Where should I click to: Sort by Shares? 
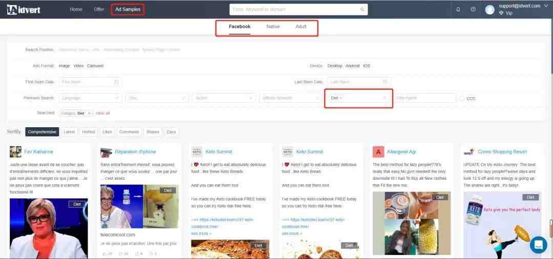[153, 132]
